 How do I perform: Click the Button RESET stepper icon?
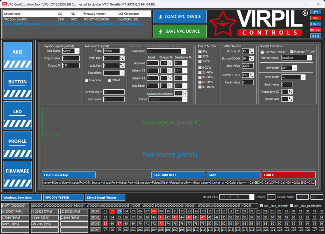pyautogui.click(x=251, y=75)
